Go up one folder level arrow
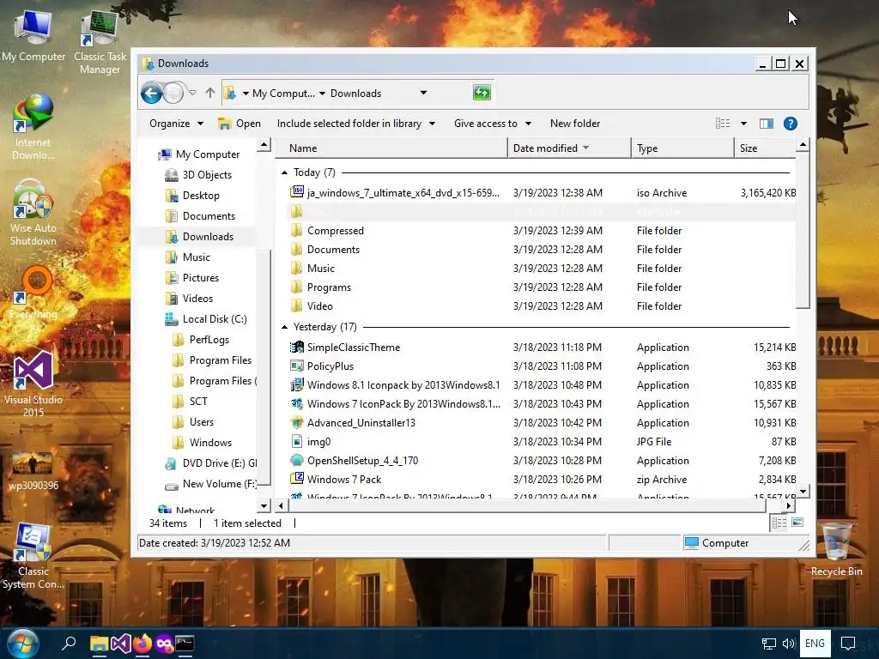The width and height of the screenshot is (879, 659). click(210, 93)
